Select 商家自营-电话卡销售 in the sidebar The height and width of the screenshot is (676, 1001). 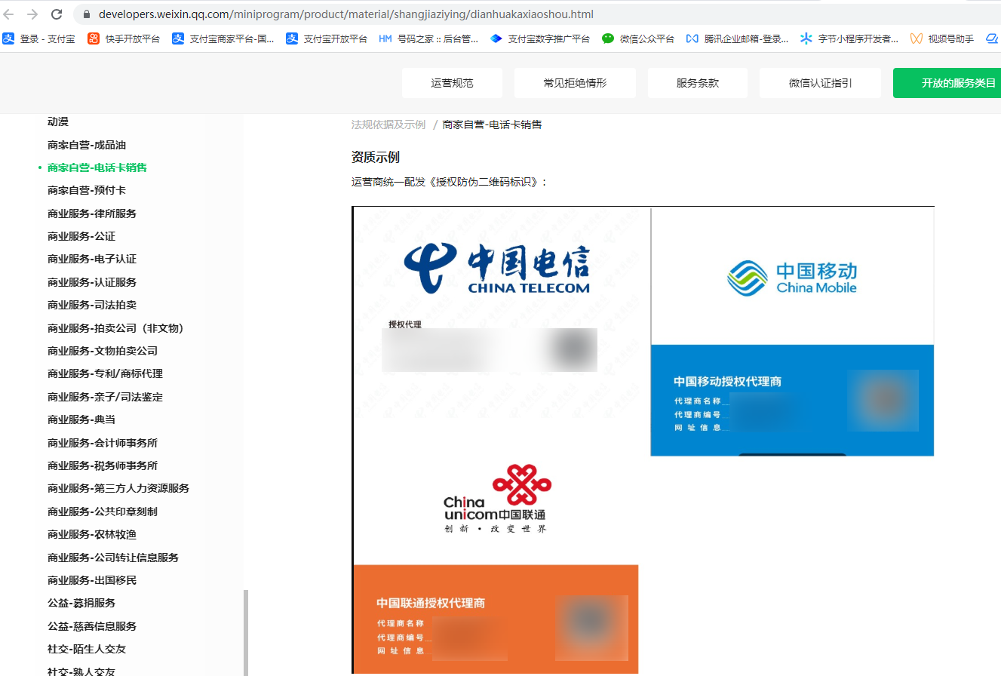(97, 167)
